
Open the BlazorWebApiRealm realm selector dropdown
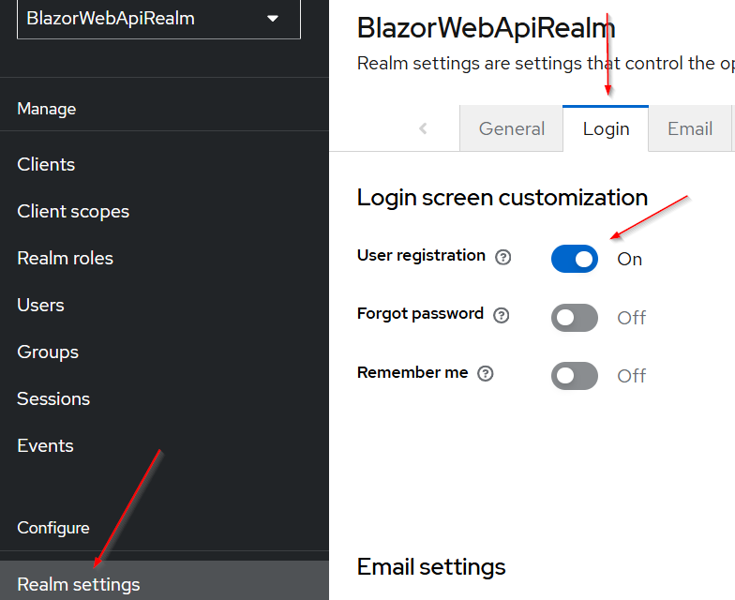(158, 19)
